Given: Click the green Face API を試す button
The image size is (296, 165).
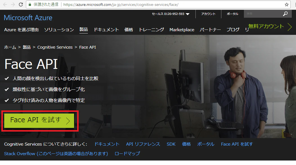Looking at the screenshot, I should (x=39, y=121).
